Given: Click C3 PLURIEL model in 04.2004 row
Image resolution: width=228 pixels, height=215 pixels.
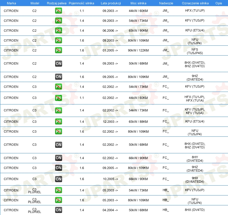Looking at the screenshot, I should click(x=34, y=210).
